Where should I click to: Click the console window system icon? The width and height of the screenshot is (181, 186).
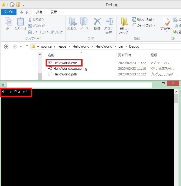4,85
